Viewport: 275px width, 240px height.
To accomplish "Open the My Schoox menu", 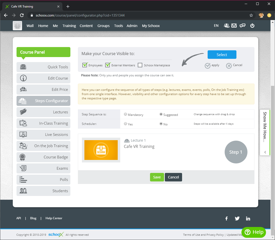I will [x=151, y=26].
